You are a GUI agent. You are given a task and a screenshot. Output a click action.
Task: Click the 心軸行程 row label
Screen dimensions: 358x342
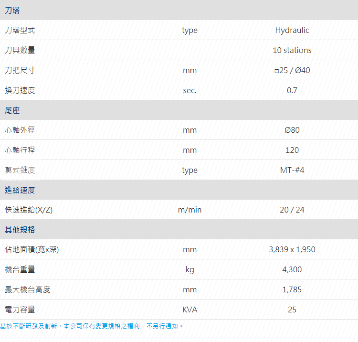(20, 150)
